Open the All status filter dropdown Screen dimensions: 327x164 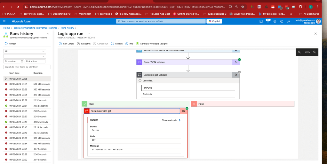click(25, 51)
